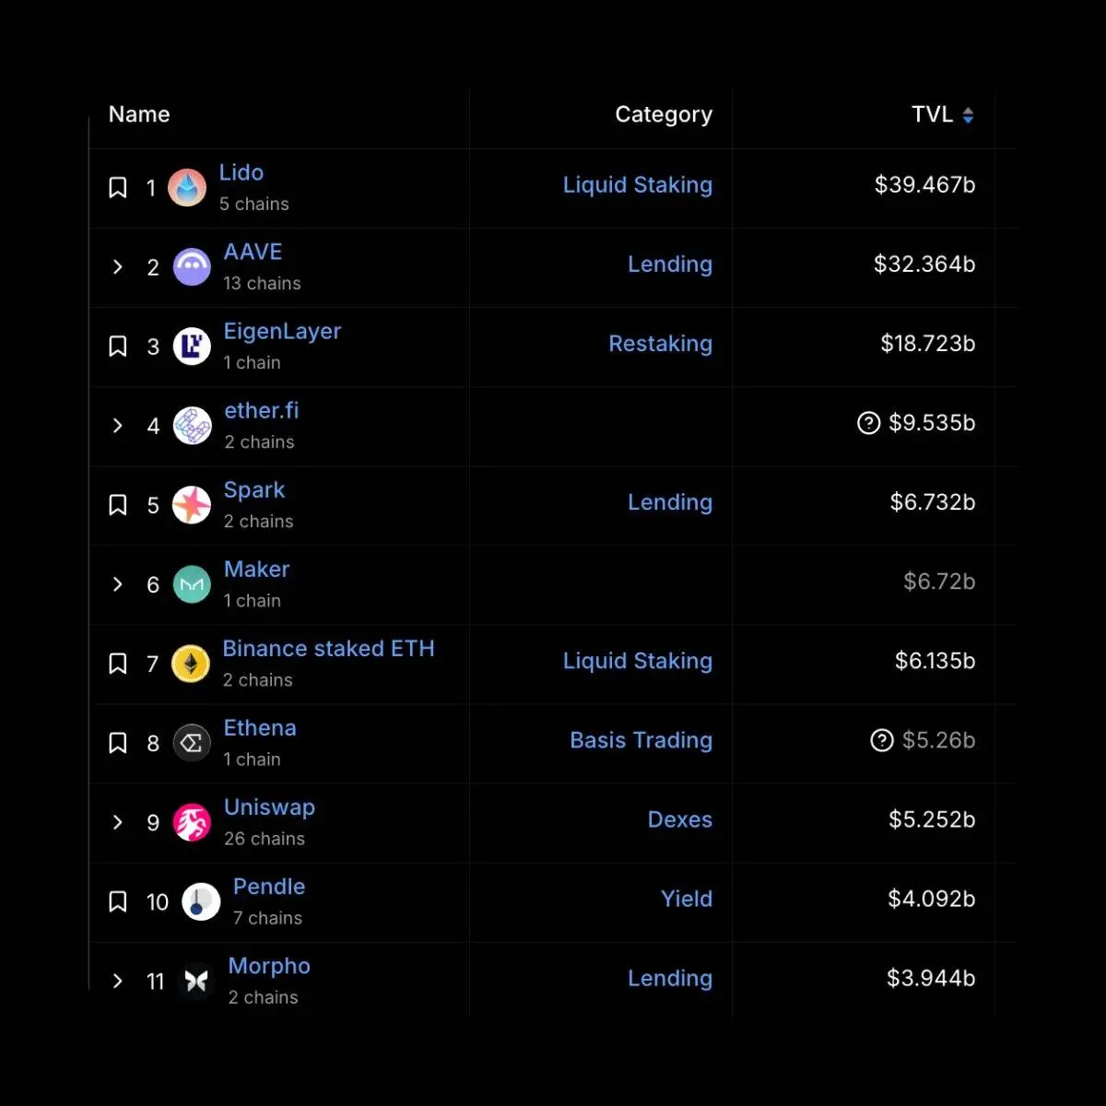Click the Maker green logo icon
The image size is (1106, 1106).
(x=192, y=584)
